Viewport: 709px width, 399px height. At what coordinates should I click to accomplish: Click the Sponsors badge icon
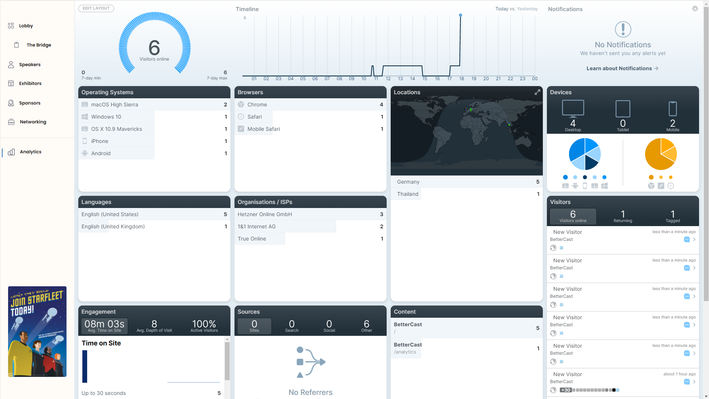click(11, 103)
